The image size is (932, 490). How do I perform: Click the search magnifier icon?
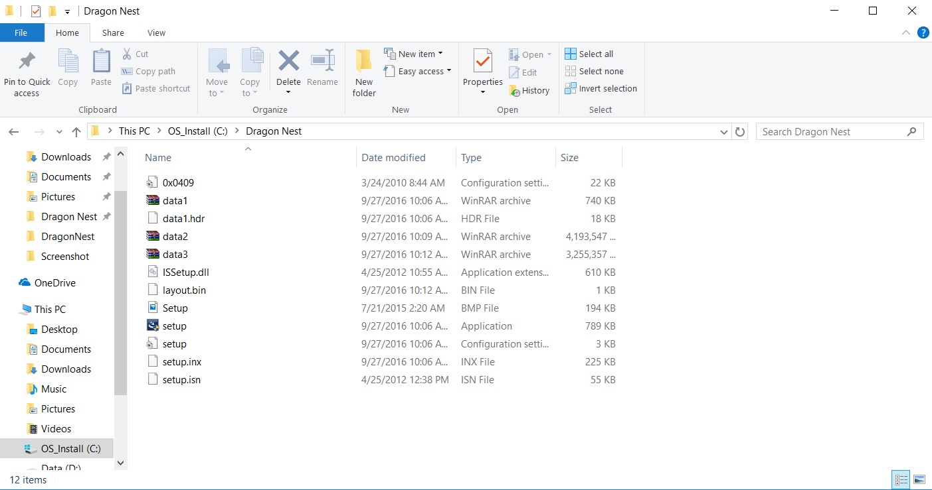coord(912,131)
